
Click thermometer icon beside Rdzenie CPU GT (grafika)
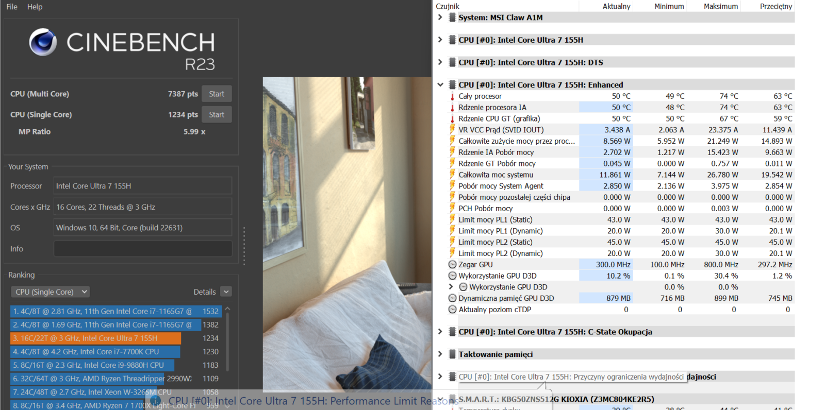pos(452,118)
